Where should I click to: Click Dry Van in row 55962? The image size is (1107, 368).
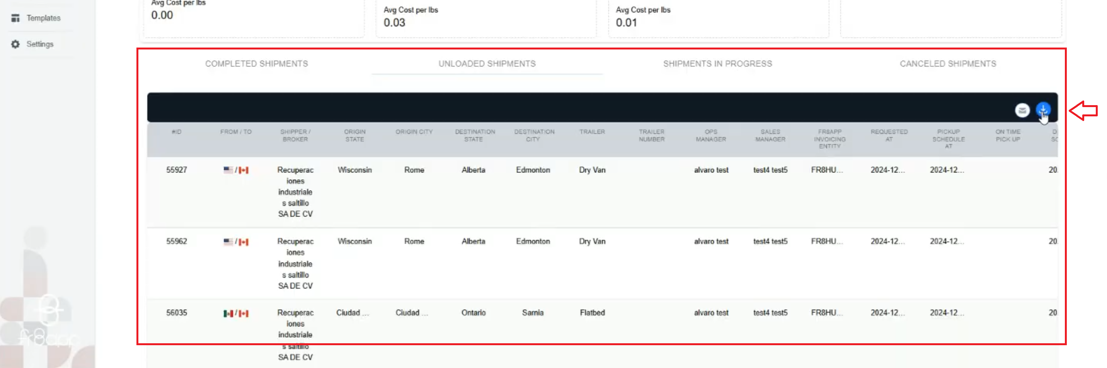coord(592,241)
